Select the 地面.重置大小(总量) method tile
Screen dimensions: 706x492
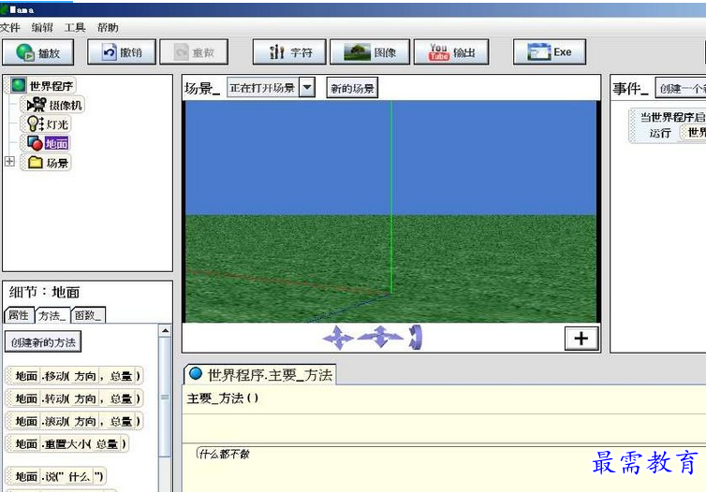(67, 444)
